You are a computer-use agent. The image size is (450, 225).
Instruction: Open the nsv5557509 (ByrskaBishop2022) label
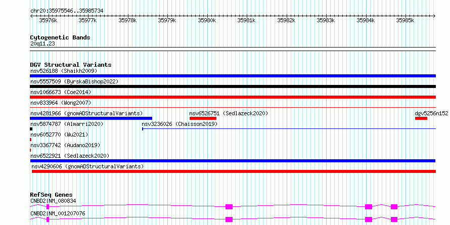tap(74, 81)
